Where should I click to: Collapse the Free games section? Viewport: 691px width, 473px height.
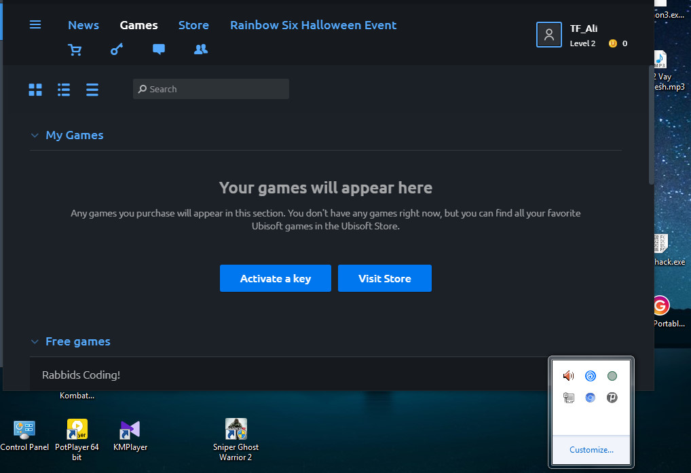coord(35,341)
